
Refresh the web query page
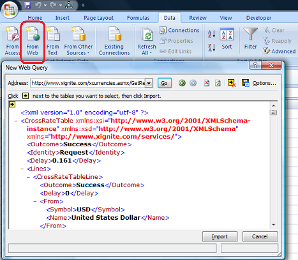coord(218,83)
